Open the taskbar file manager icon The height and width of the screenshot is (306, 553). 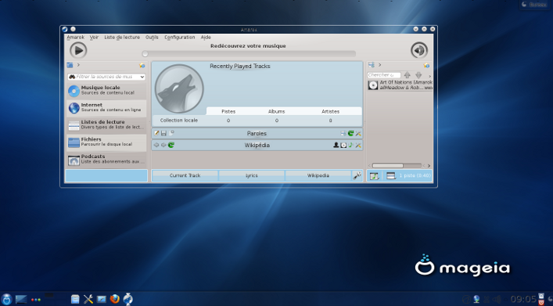75,299
